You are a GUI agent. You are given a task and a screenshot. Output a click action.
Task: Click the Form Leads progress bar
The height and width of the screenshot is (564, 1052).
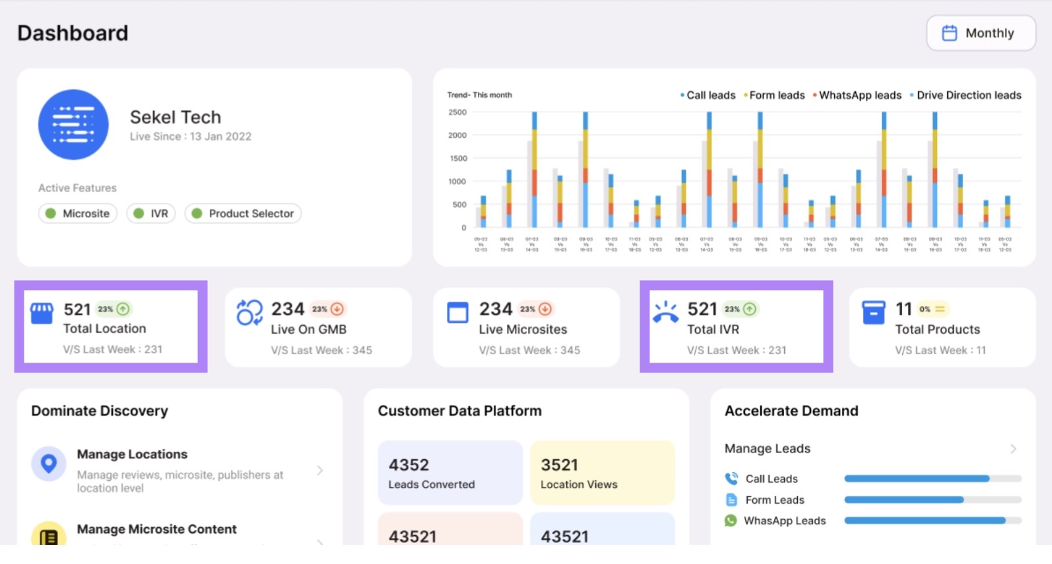tap(932, 500)
